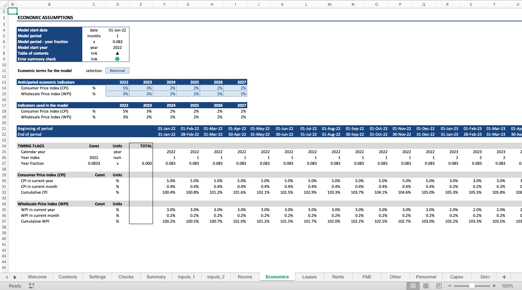Open Page Layout view
The height and width of the screenshot is (290, 522).
click(426, 286)
